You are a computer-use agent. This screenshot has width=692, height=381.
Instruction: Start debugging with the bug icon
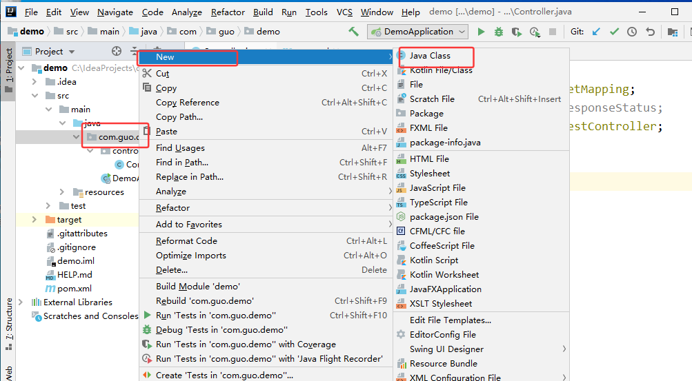pyautogui.click(x=499, y=32)
